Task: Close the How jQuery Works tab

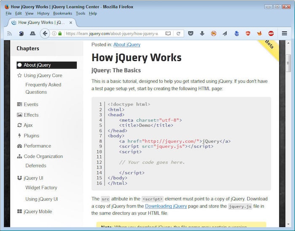Action: (x=71, y=23)
